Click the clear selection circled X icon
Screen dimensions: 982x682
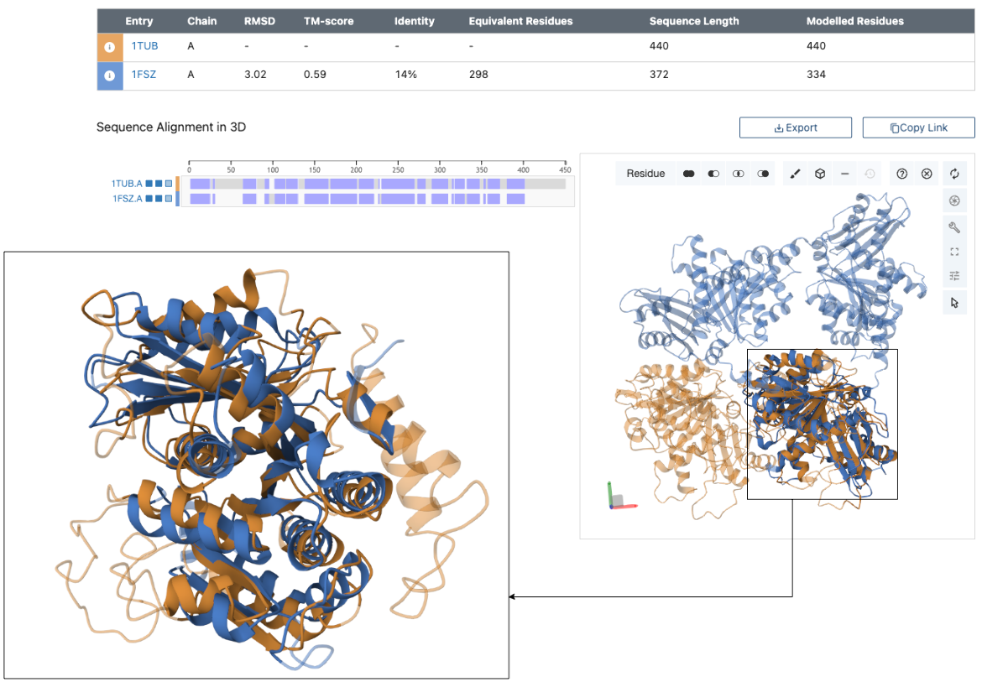[926, 174]
